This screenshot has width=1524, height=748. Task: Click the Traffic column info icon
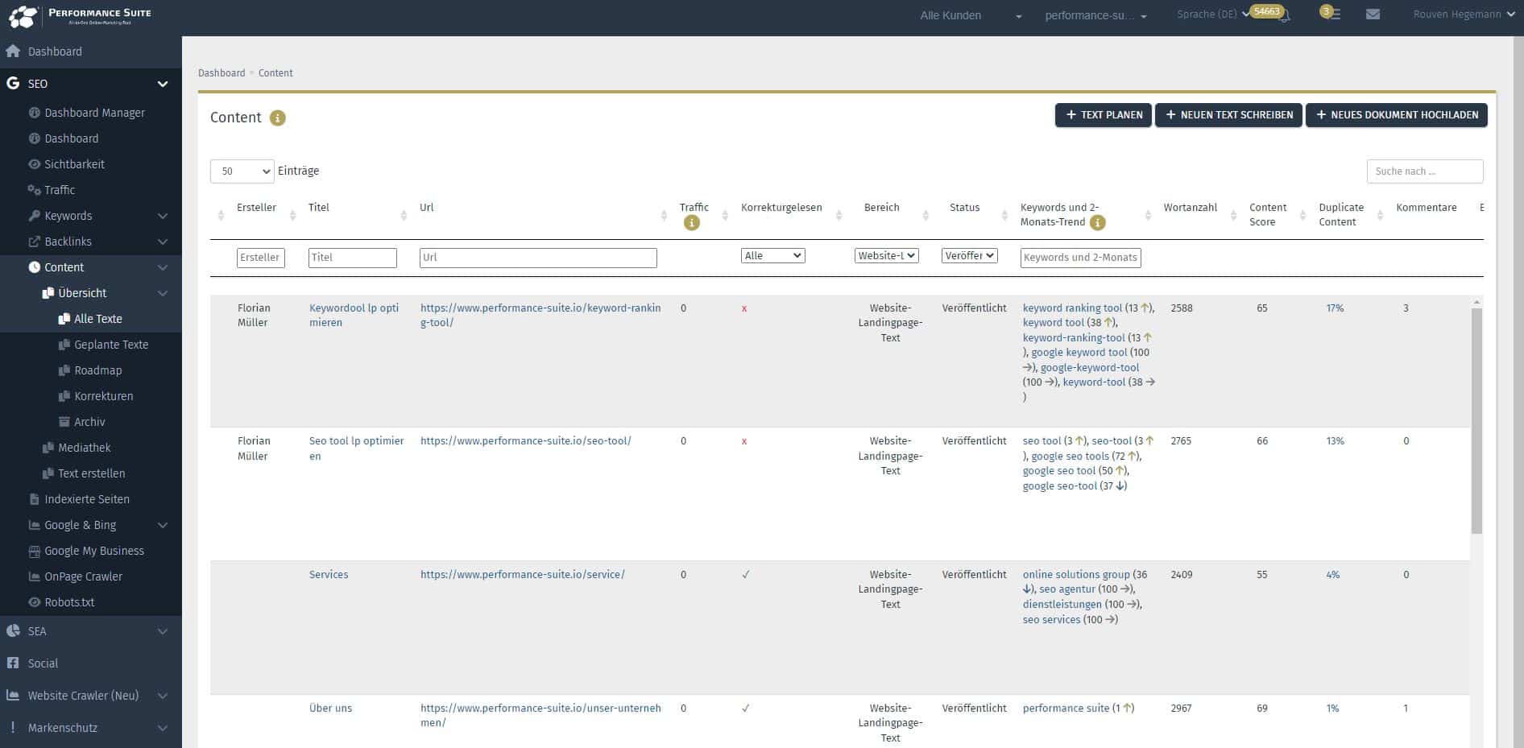point(691,223)
